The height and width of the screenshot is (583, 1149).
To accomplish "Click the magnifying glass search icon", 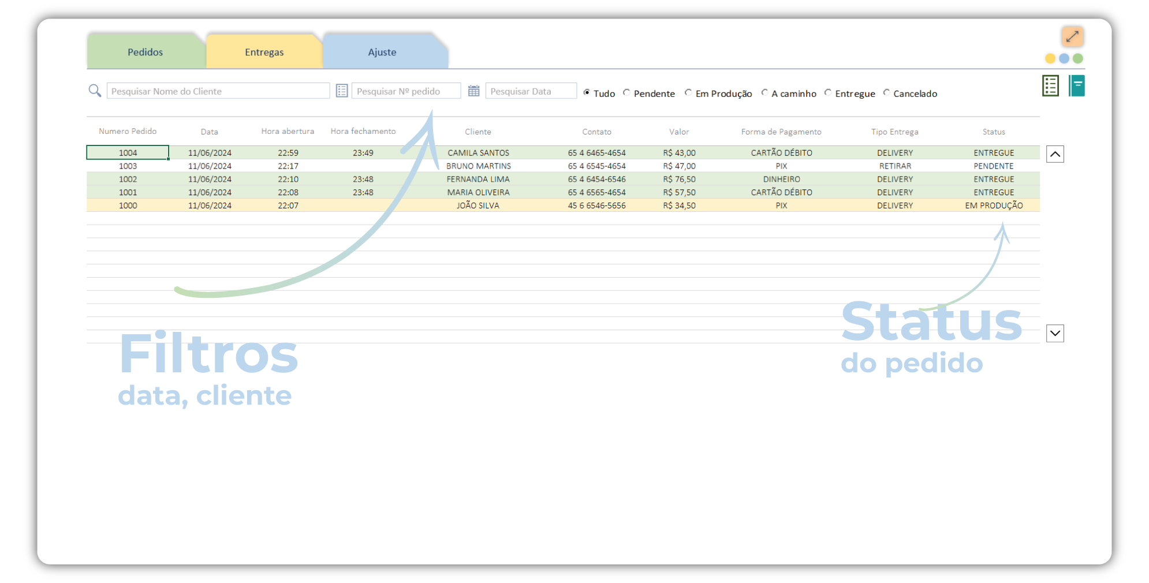I will (95, 91).
